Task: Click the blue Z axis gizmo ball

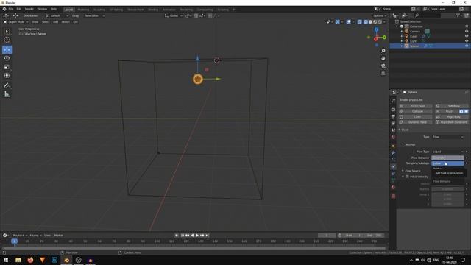Action: pyautogui.click(x=376, y=29)
